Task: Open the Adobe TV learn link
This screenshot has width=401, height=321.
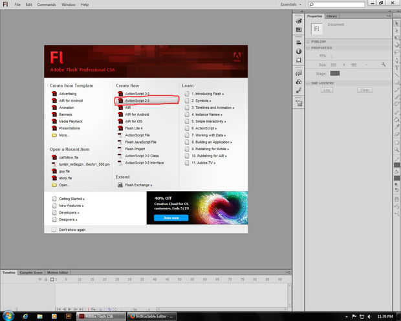Action: [x=200, y=163]
